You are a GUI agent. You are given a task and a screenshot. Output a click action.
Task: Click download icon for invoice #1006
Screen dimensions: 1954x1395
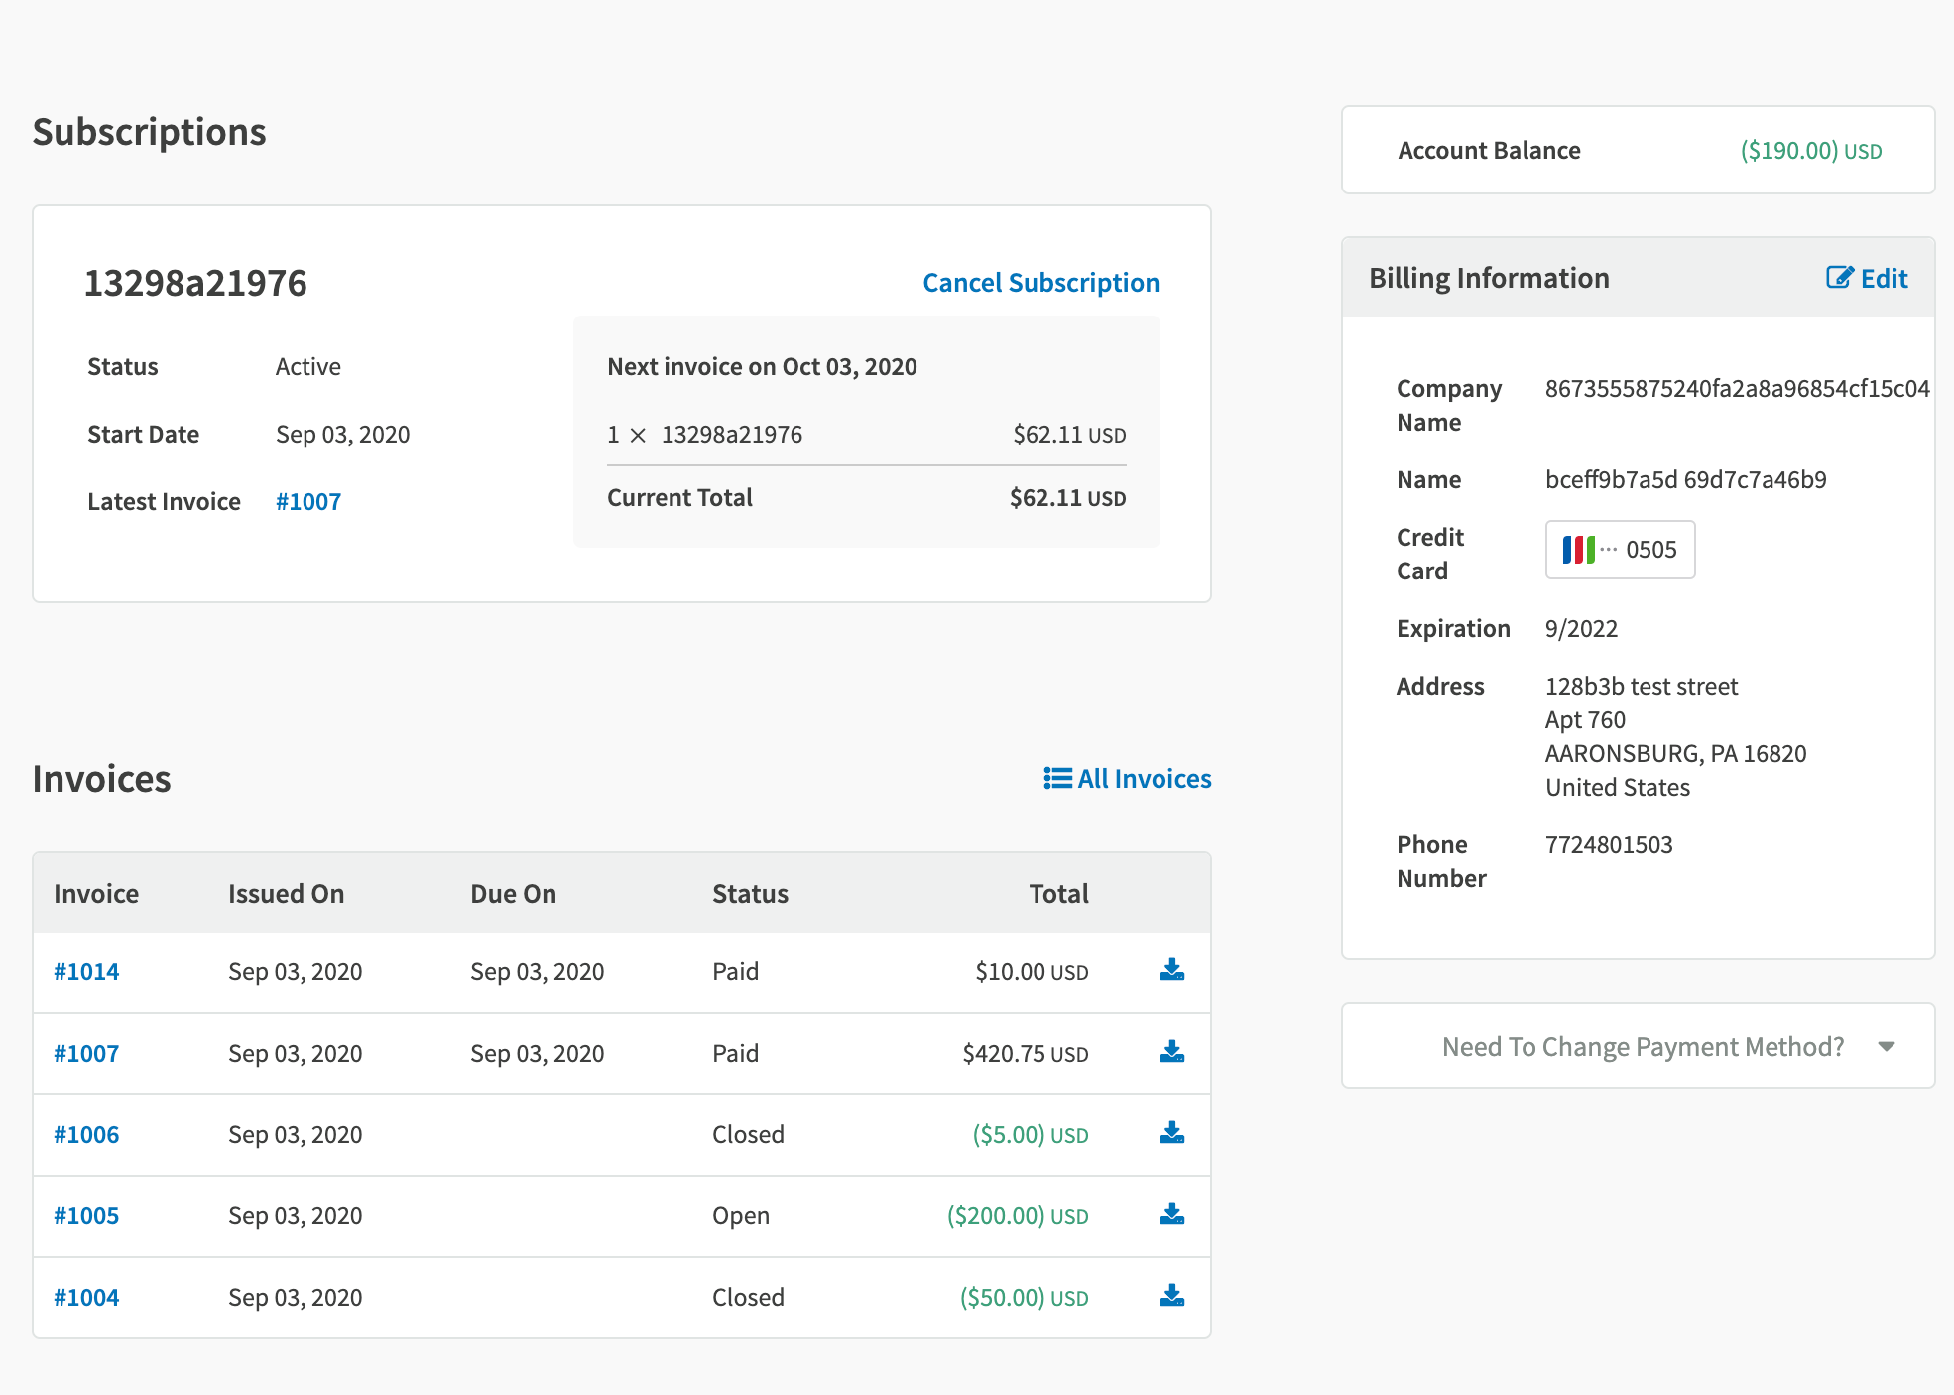(x=1171, y=1133)
